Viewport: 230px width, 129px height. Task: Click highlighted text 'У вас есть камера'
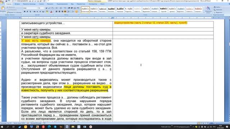tap(36, 40)
